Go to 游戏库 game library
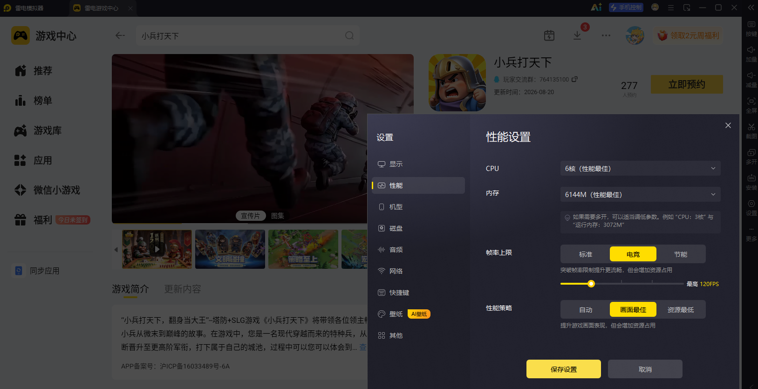This screenshot has height=389, width=758. pyautogui.click(x=38, y=130)
